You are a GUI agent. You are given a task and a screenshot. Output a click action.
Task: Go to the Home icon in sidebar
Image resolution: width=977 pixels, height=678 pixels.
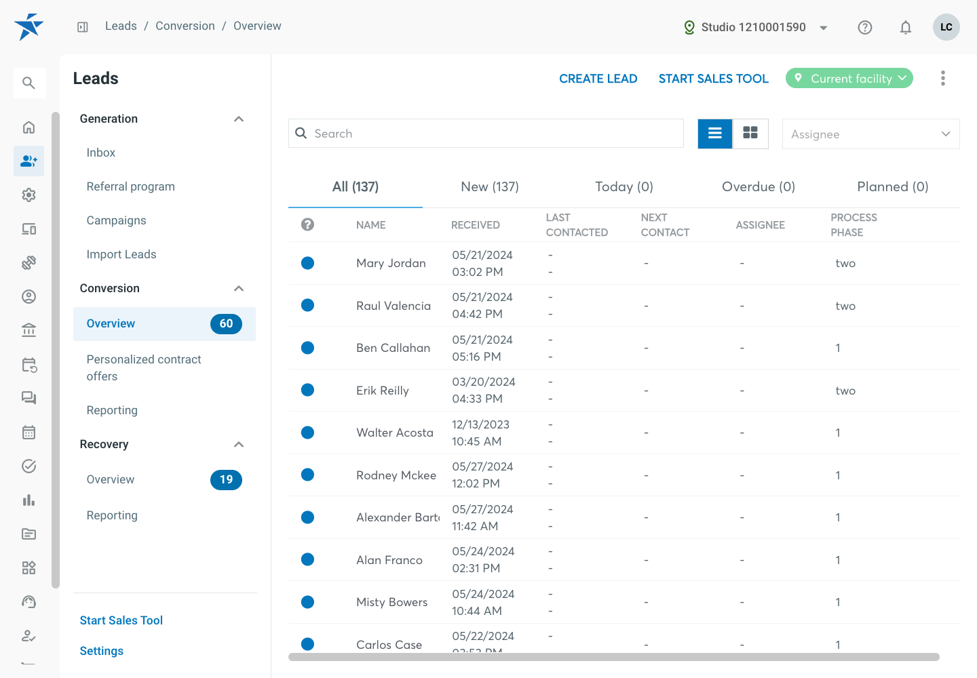pyautogui.click(x=28, y=127)
